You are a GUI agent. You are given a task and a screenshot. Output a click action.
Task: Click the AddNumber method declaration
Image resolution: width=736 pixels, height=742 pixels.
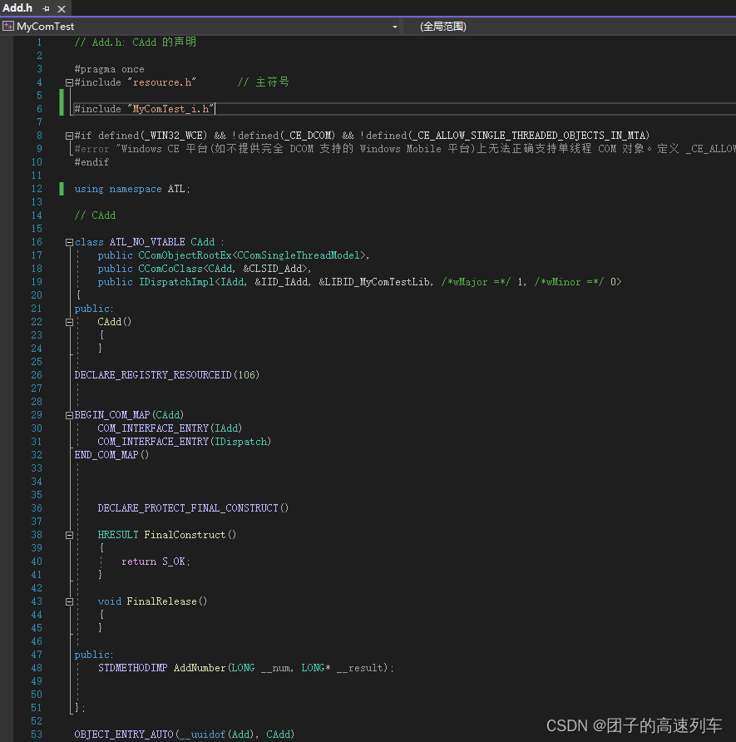(246, 668)
